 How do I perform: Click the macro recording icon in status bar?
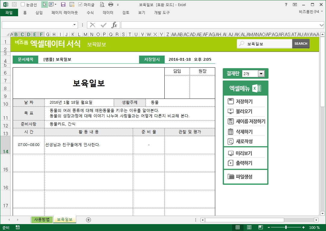coord(18,227)
